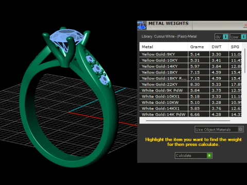Click the 5.33 DWT value
247x185 pixels.
pos(216,84)
